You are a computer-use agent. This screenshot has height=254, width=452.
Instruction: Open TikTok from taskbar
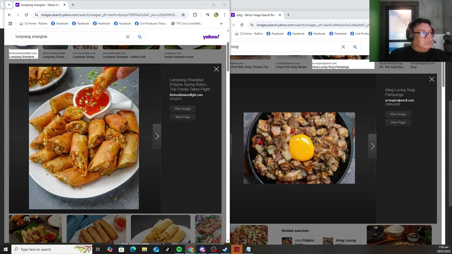[x=167, y=249]
